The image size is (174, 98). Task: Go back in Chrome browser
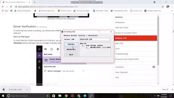coord(3,7)
